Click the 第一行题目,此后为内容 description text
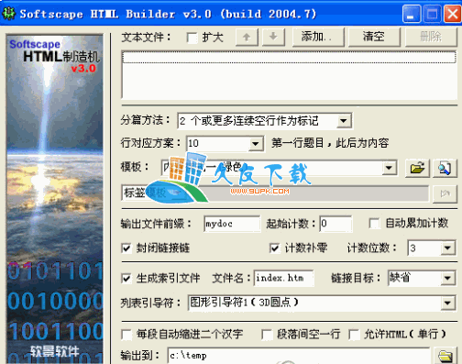 click(330, 143)
